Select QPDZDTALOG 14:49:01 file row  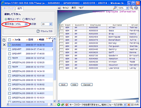[x=30, y=93]
